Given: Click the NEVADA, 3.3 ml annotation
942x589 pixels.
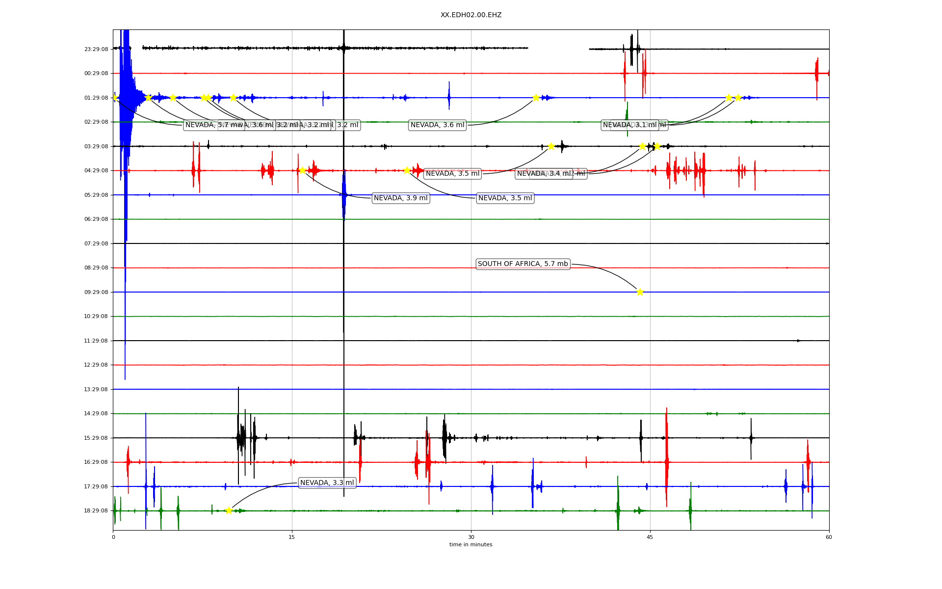Looking at the screenshot, I should click(x=327, y=483).
